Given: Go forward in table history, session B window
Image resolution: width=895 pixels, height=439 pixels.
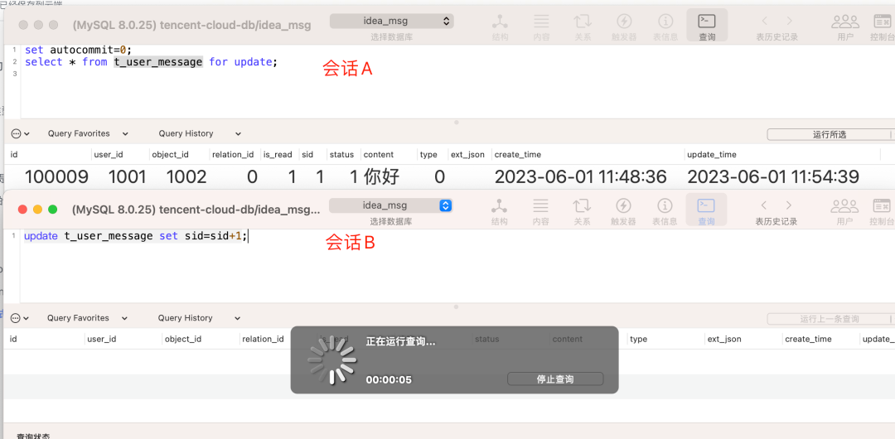Looking at the screenshot, I should point(789,205).
